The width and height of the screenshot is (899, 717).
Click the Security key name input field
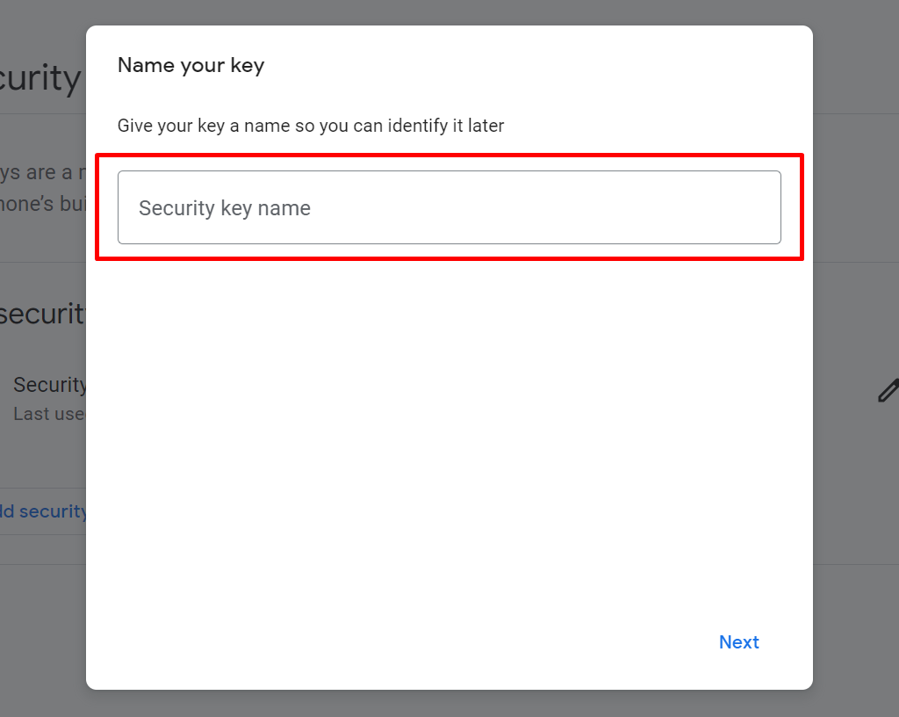coord(449,207)
